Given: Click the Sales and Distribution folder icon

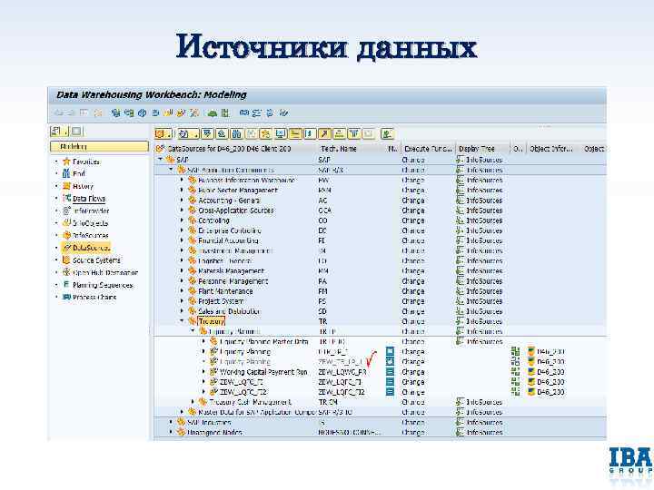Looking at the screenshot, I should [x=192, y=311].
